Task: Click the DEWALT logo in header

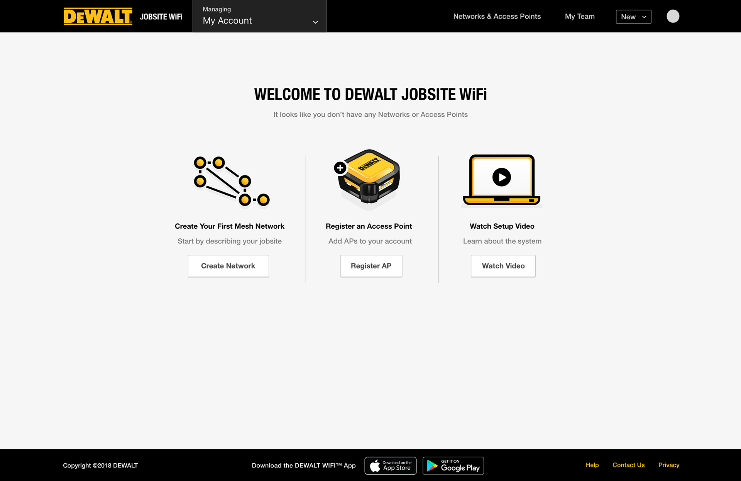Action: (98, 16)
